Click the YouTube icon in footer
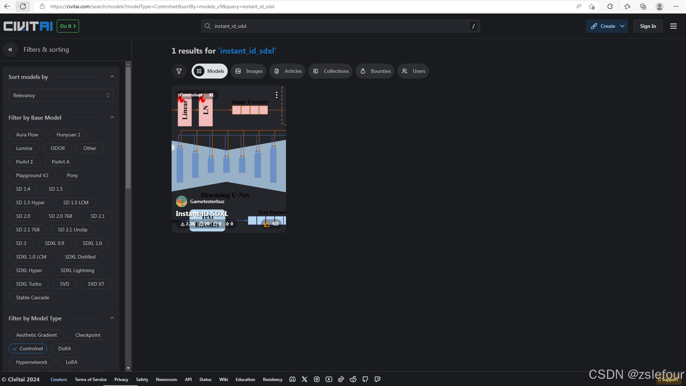The image size is (686, 386). (x=329, y=379)
